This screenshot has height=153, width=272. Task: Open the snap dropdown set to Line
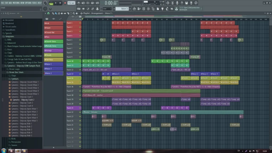pyautogui.click(x=107, y=9)
